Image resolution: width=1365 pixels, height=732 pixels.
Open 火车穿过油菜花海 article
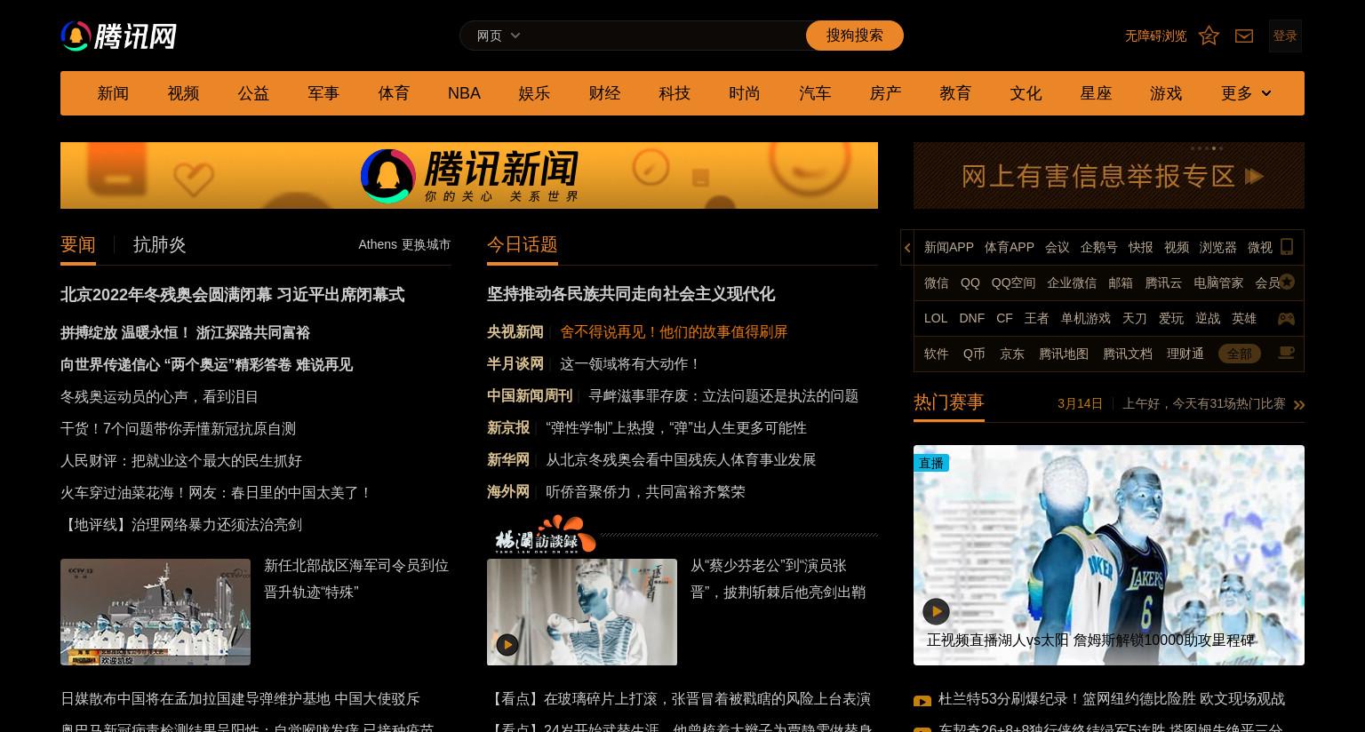[217, 493]
